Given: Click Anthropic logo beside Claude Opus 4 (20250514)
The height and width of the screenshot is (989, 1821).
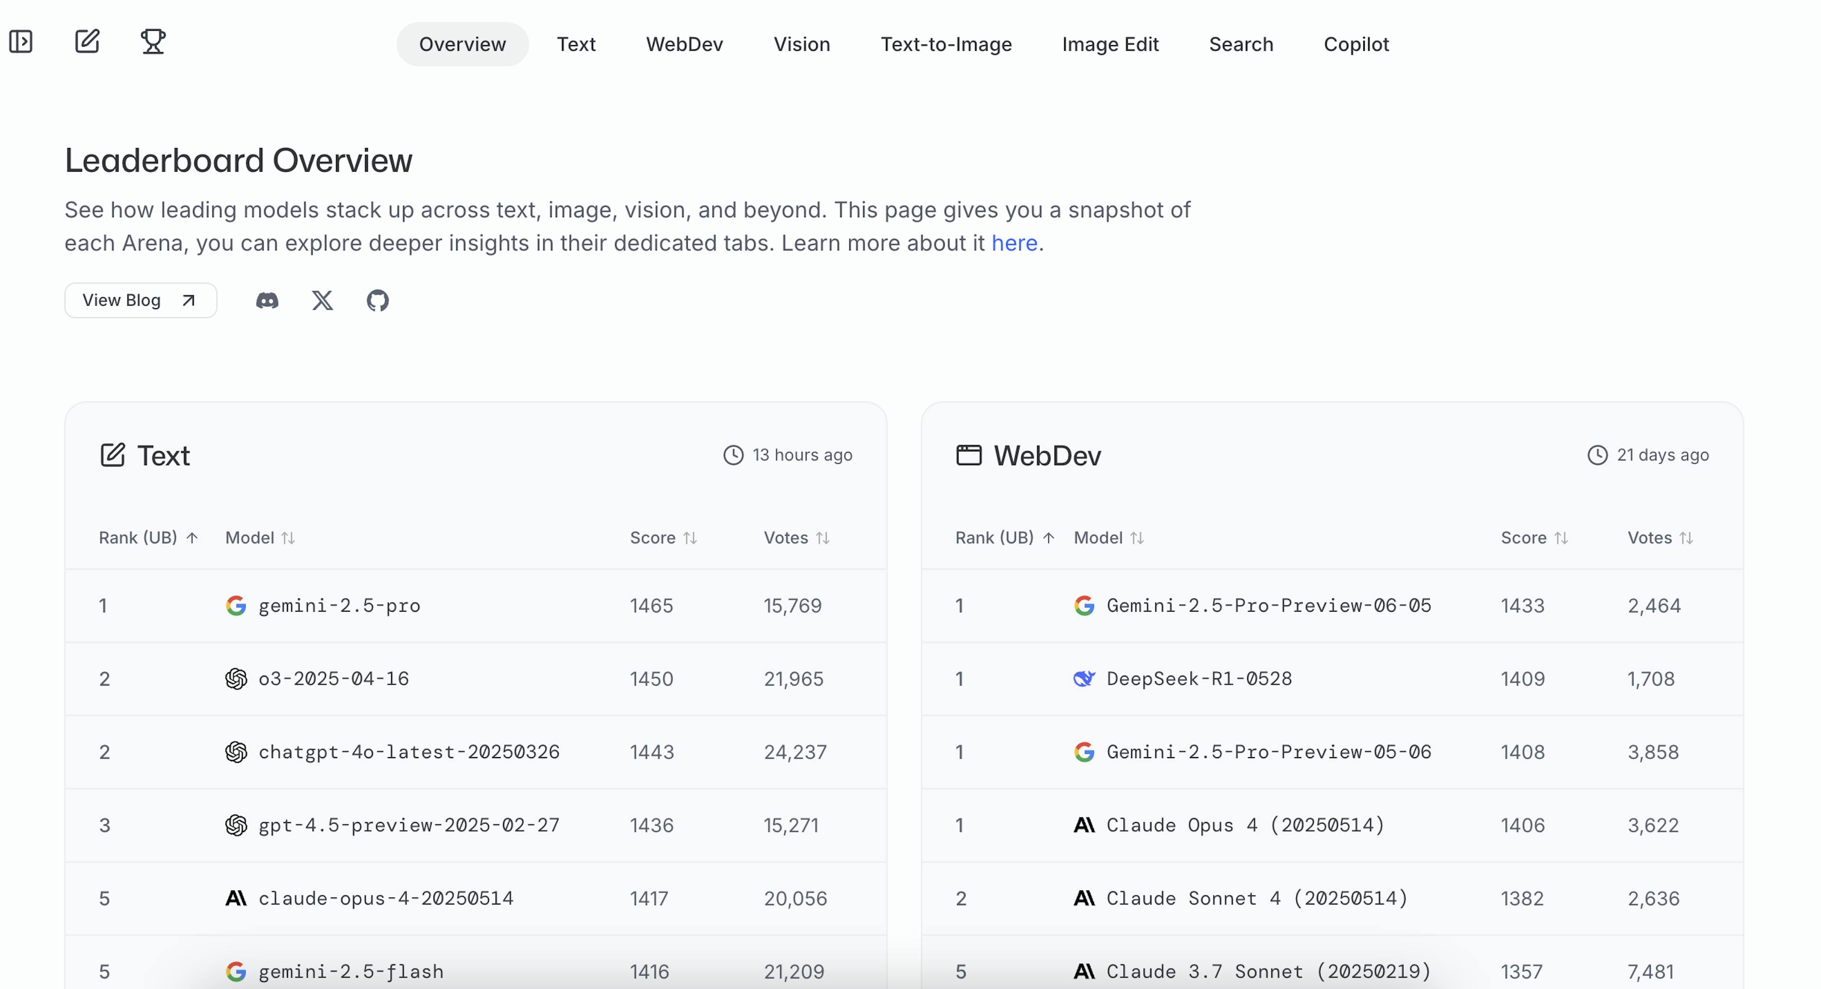Looking at the screenshot, I should pyautogui.click(x=1085, y=825).
